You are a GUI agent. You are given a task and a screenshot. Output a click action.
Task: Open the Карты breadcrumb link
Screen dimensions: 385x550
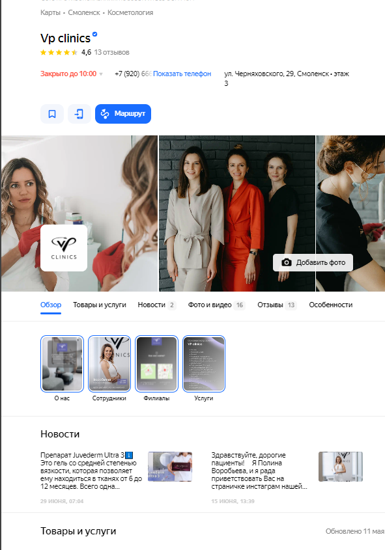pos(50,12)
